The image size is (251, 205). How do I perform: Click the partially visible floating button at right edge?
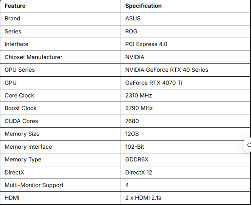pyautogui.click(x=248, y=145)
